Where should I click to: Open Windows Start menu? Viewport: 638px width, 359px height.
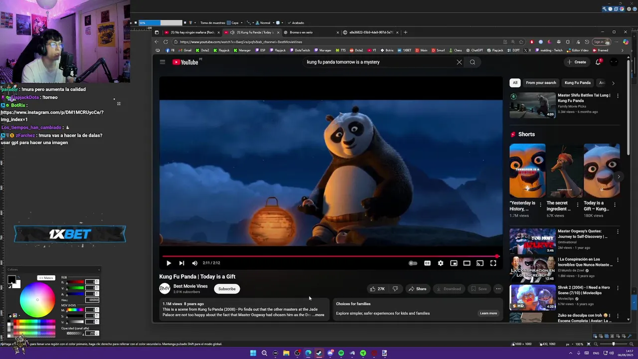[x=253, y=353]
